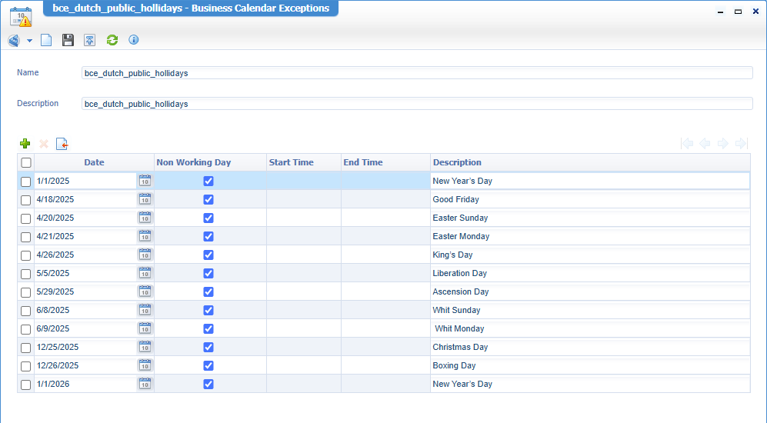Viewport: 767px width, 423px height.
Task: Click the Non Working Day column header
Action: click(x=194, y=162)
